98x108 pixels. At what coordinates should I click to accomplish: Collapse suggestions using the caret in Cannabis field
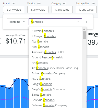point(78,22)
